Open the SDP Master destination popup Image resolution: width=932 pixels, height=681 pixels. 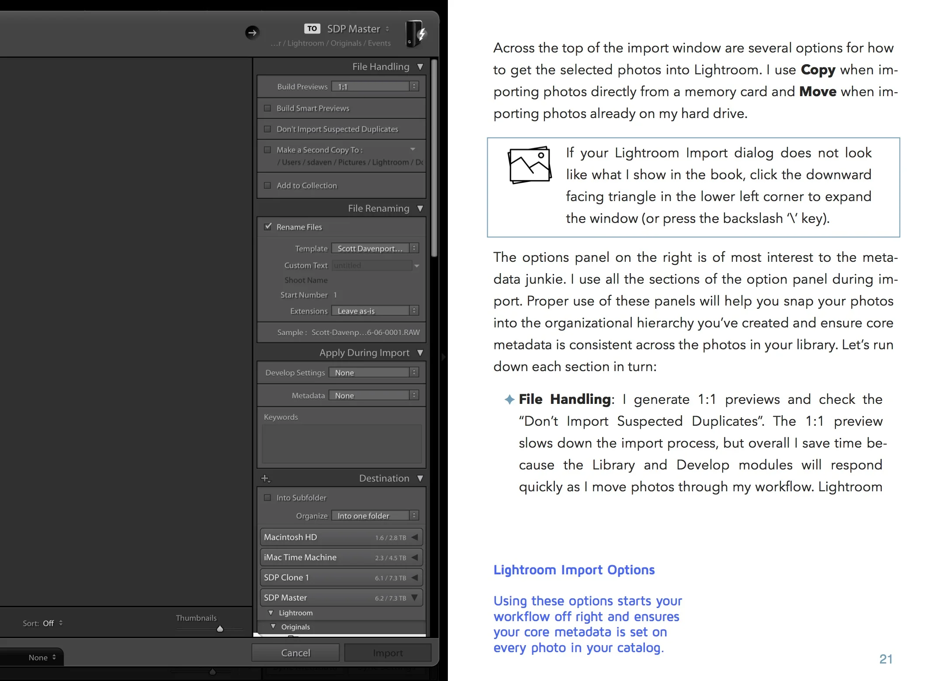pyautogui.click(x=358, y=29)
